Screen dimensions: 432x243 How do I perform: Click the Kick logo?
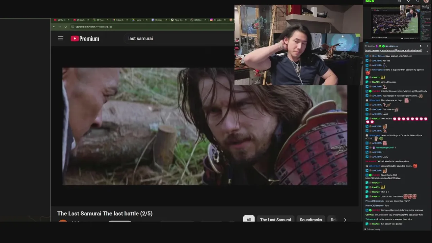coord(370,1)
